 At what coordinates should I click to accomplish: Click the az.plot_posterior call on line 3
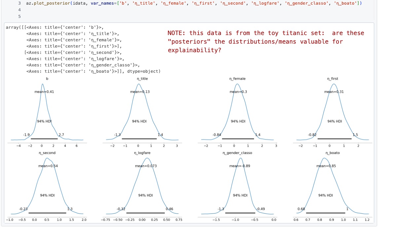(48, 3)
